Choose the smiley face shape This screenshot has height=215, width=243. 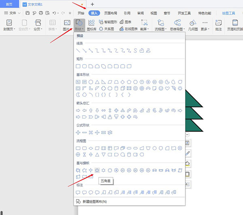[x=160, y=88]
